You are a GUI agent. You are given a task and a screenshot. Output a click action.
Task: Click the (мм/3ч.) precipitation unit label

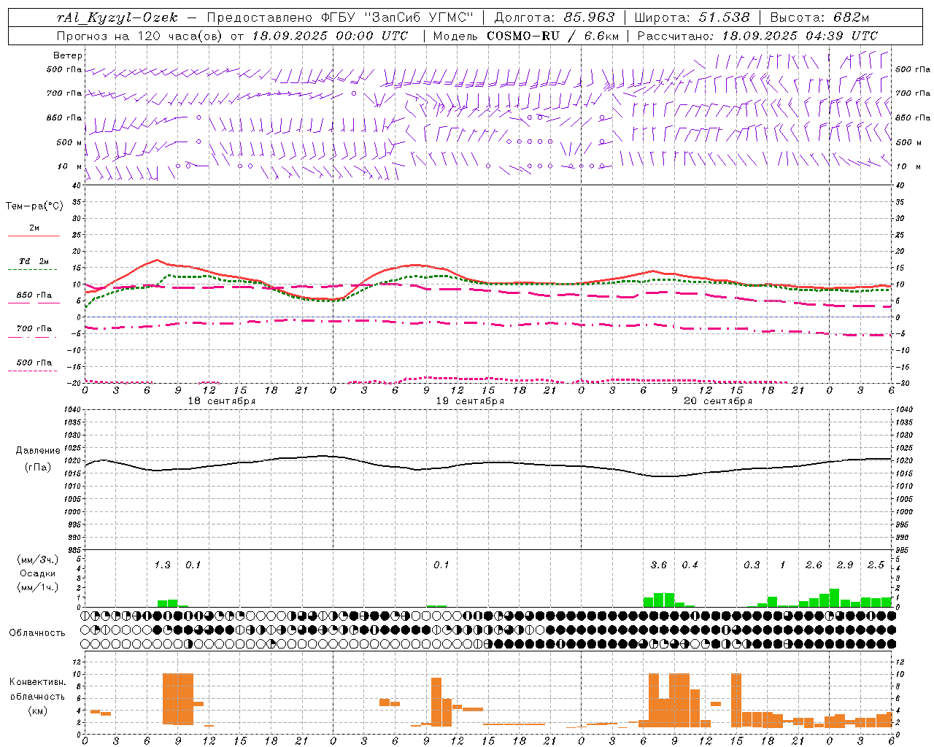38,560
